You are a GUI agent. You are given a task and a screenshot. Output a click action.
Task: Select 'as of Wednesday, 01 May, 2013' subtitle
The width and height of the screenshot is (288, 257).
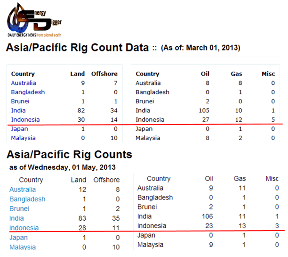pos(63,167)
